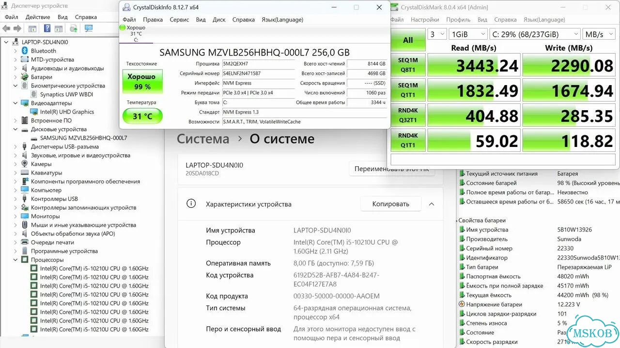Open the units dropdown showing MB/s

coord(600,34)
